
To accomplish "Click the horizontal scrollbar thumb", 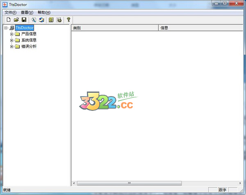I will pos(130,183).
